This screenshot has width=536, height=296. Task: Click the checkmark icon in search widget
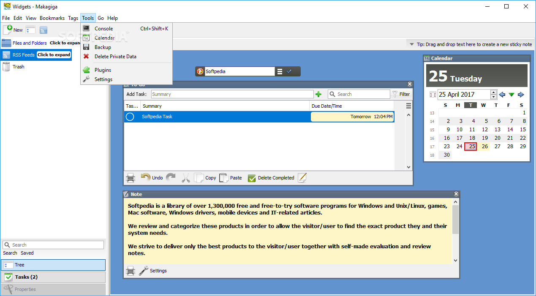289,71
